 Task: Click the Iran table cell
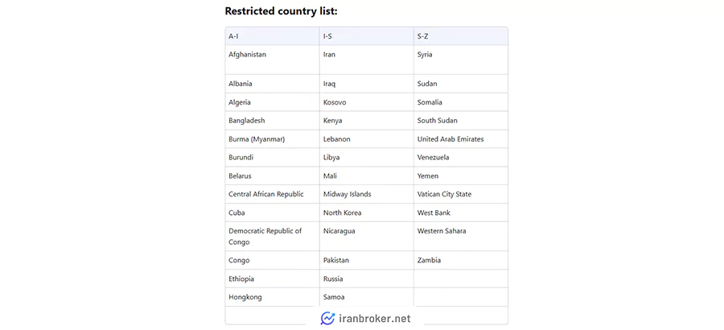pyautogui.click(x=367, y=60)
